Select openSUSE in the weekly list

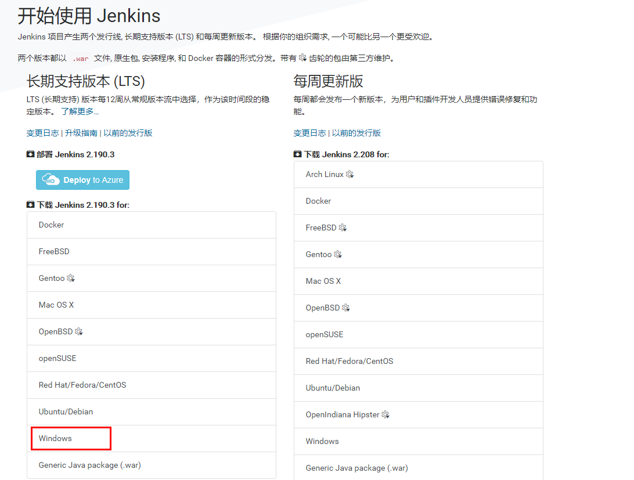coord(419,334)
